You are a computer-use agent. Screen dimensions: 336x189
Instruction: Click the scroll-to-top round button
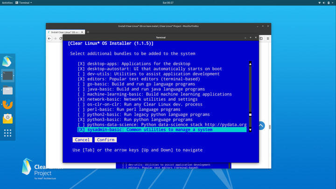pos(261,126)
